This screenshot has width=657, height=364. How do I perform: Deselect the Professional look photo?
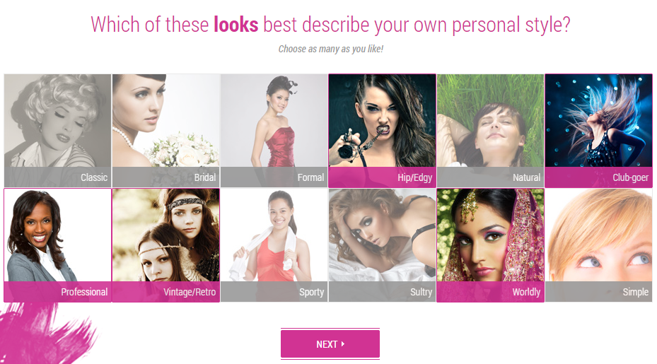[x=58, y=245]
